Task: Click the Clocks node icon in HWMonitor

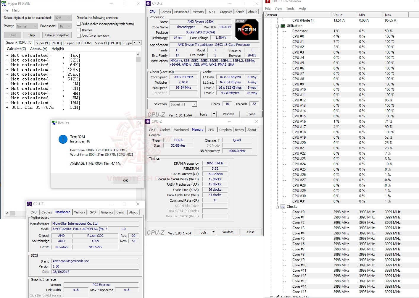Action: [283, 207]
